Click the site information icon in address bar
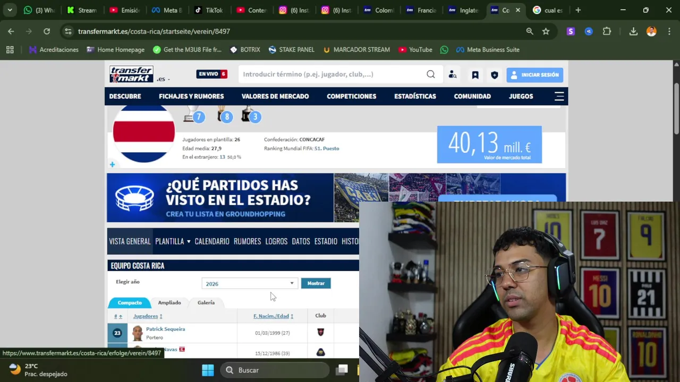This screenshot has height=382, width=680. (68, 31)
